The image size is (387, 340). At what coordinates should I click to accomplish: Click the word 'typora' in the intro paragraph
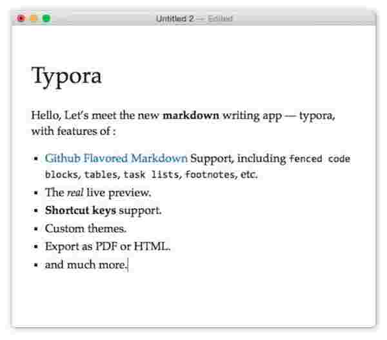point(317,116)
